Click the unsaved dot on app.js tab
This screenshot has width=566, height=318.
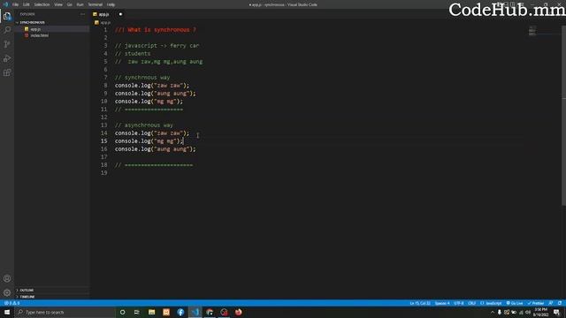pos(120,14)
